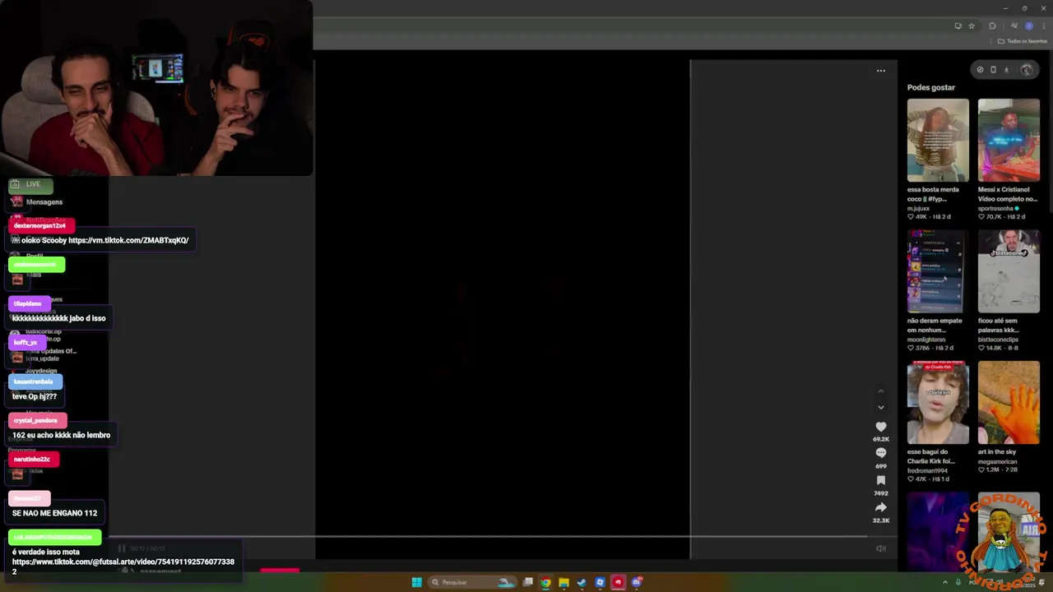The height and width of the screenshot is (592, 1053).
Task: Open 'não deram empate em nenhum' video thumbnail
Action: (x=938, y=271)
